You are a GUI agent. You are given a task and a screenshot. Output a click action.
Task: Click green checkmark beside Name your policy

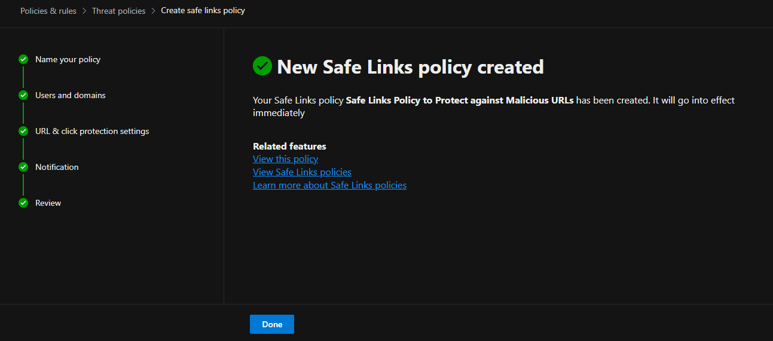click(x=23, y=59)
